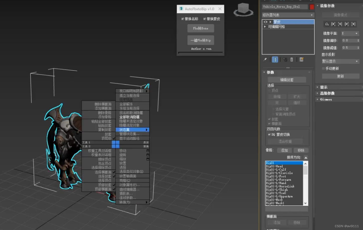This screenshot has height=230, width=363.
Task: Select Bip01-Head in the bone list
Action: [x=284, y=166]
